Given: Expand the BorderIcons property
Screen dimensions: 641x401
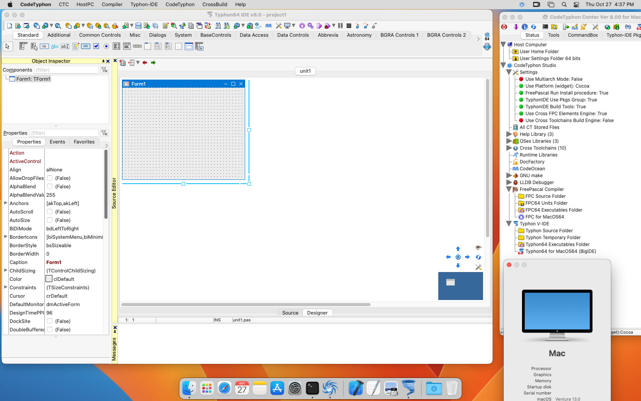Looking at the screenshot, I should click(x=6, y=236).
